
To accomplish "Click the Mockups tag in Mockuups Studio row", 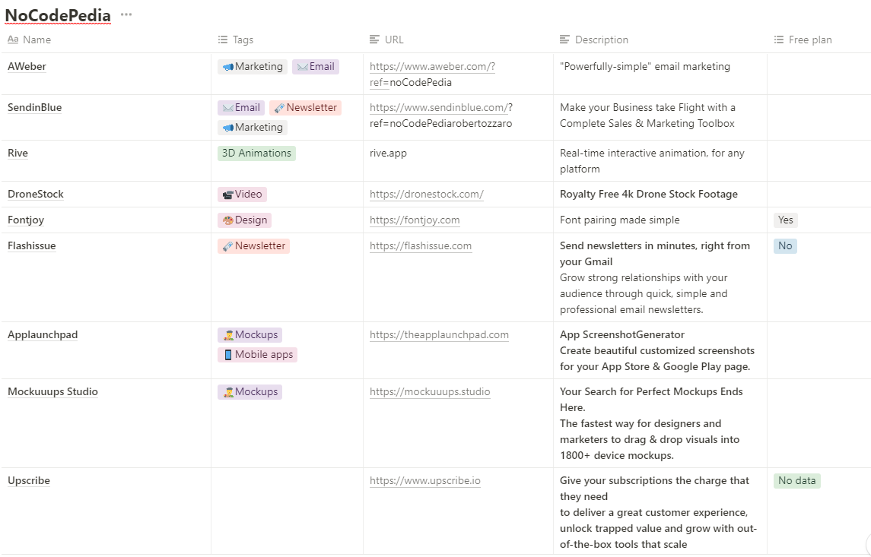I will [250, 391].
